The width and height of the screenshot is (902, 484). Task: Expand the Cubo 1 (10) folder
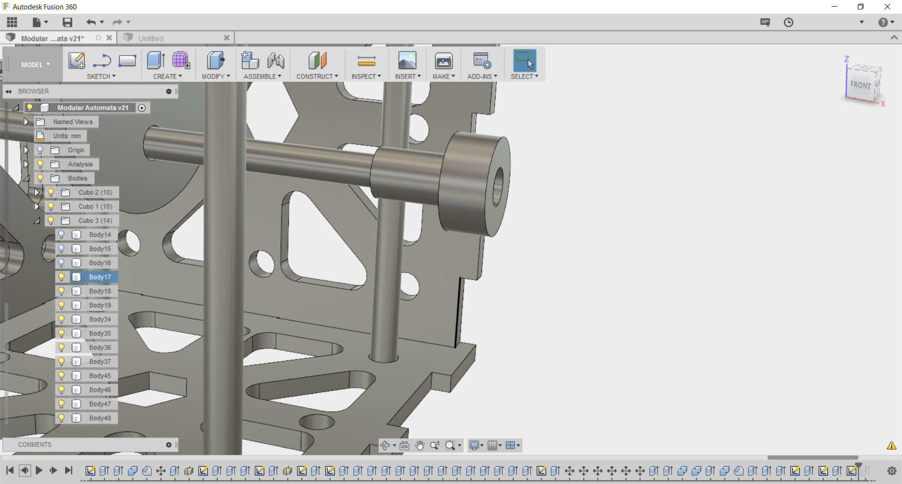click(37, 206)
